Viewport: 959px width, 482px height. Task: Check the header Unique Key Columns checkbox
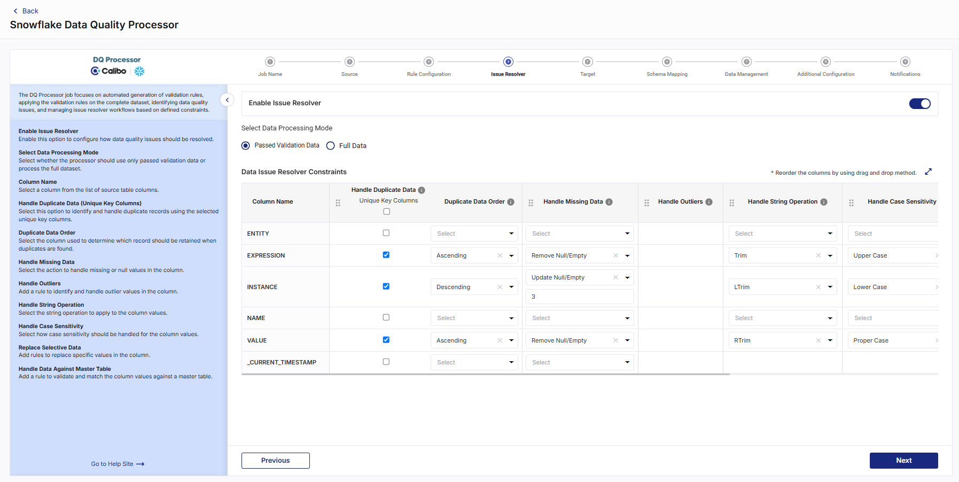click(x=387, y=212)
